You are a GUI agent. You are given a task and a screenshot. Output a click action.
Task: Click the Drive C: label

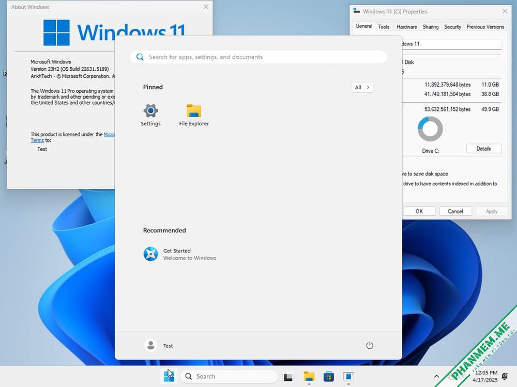coord(431,151)
